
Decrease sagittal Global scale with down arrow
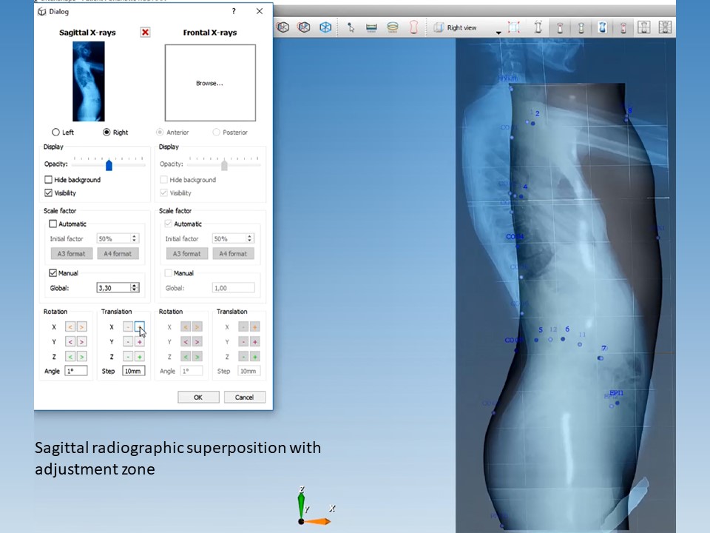(x=134, y=290)
